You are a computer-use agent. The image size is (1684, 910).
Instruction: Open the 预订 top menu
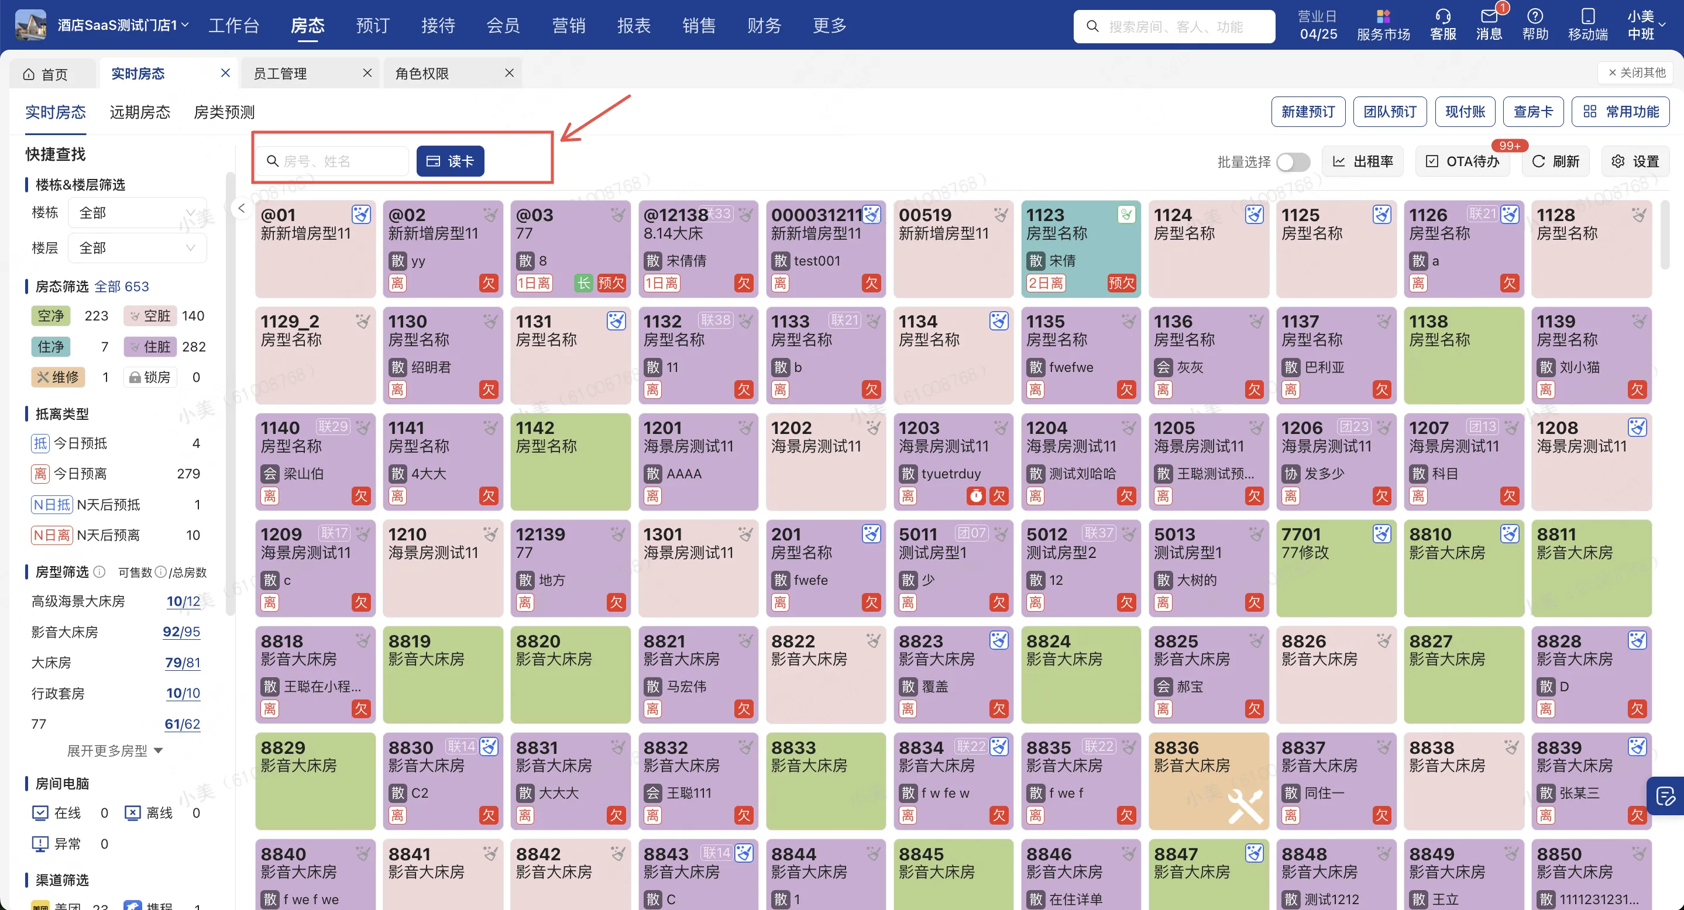coord(373,26)
